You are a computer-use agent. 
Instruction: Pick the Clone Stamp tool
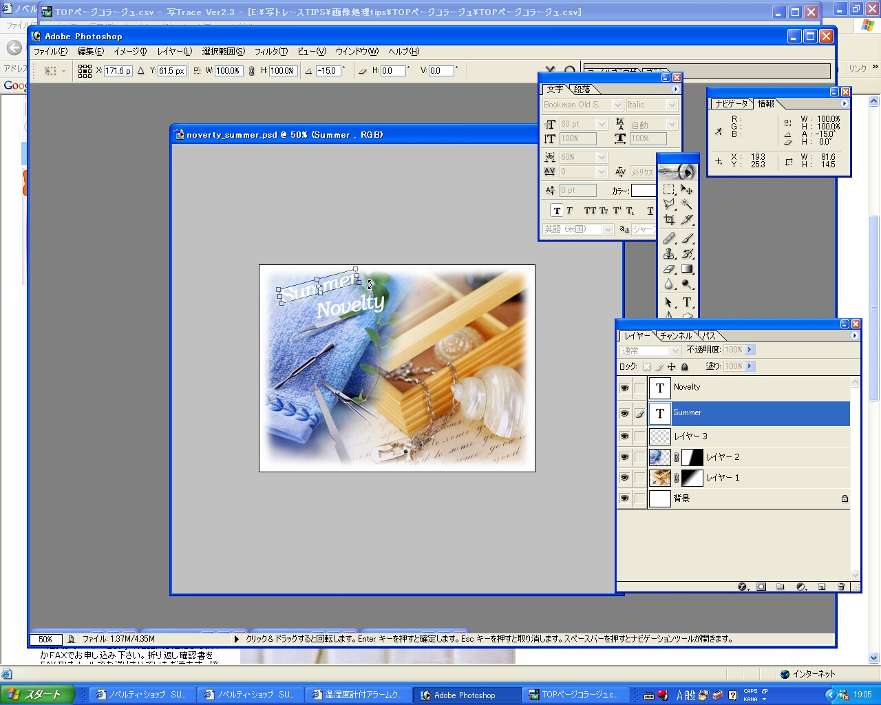pyautogui.click(x=669, y=253)
